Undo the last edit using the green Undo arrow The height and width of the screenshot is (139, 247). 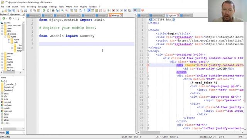tap(44, 10)
